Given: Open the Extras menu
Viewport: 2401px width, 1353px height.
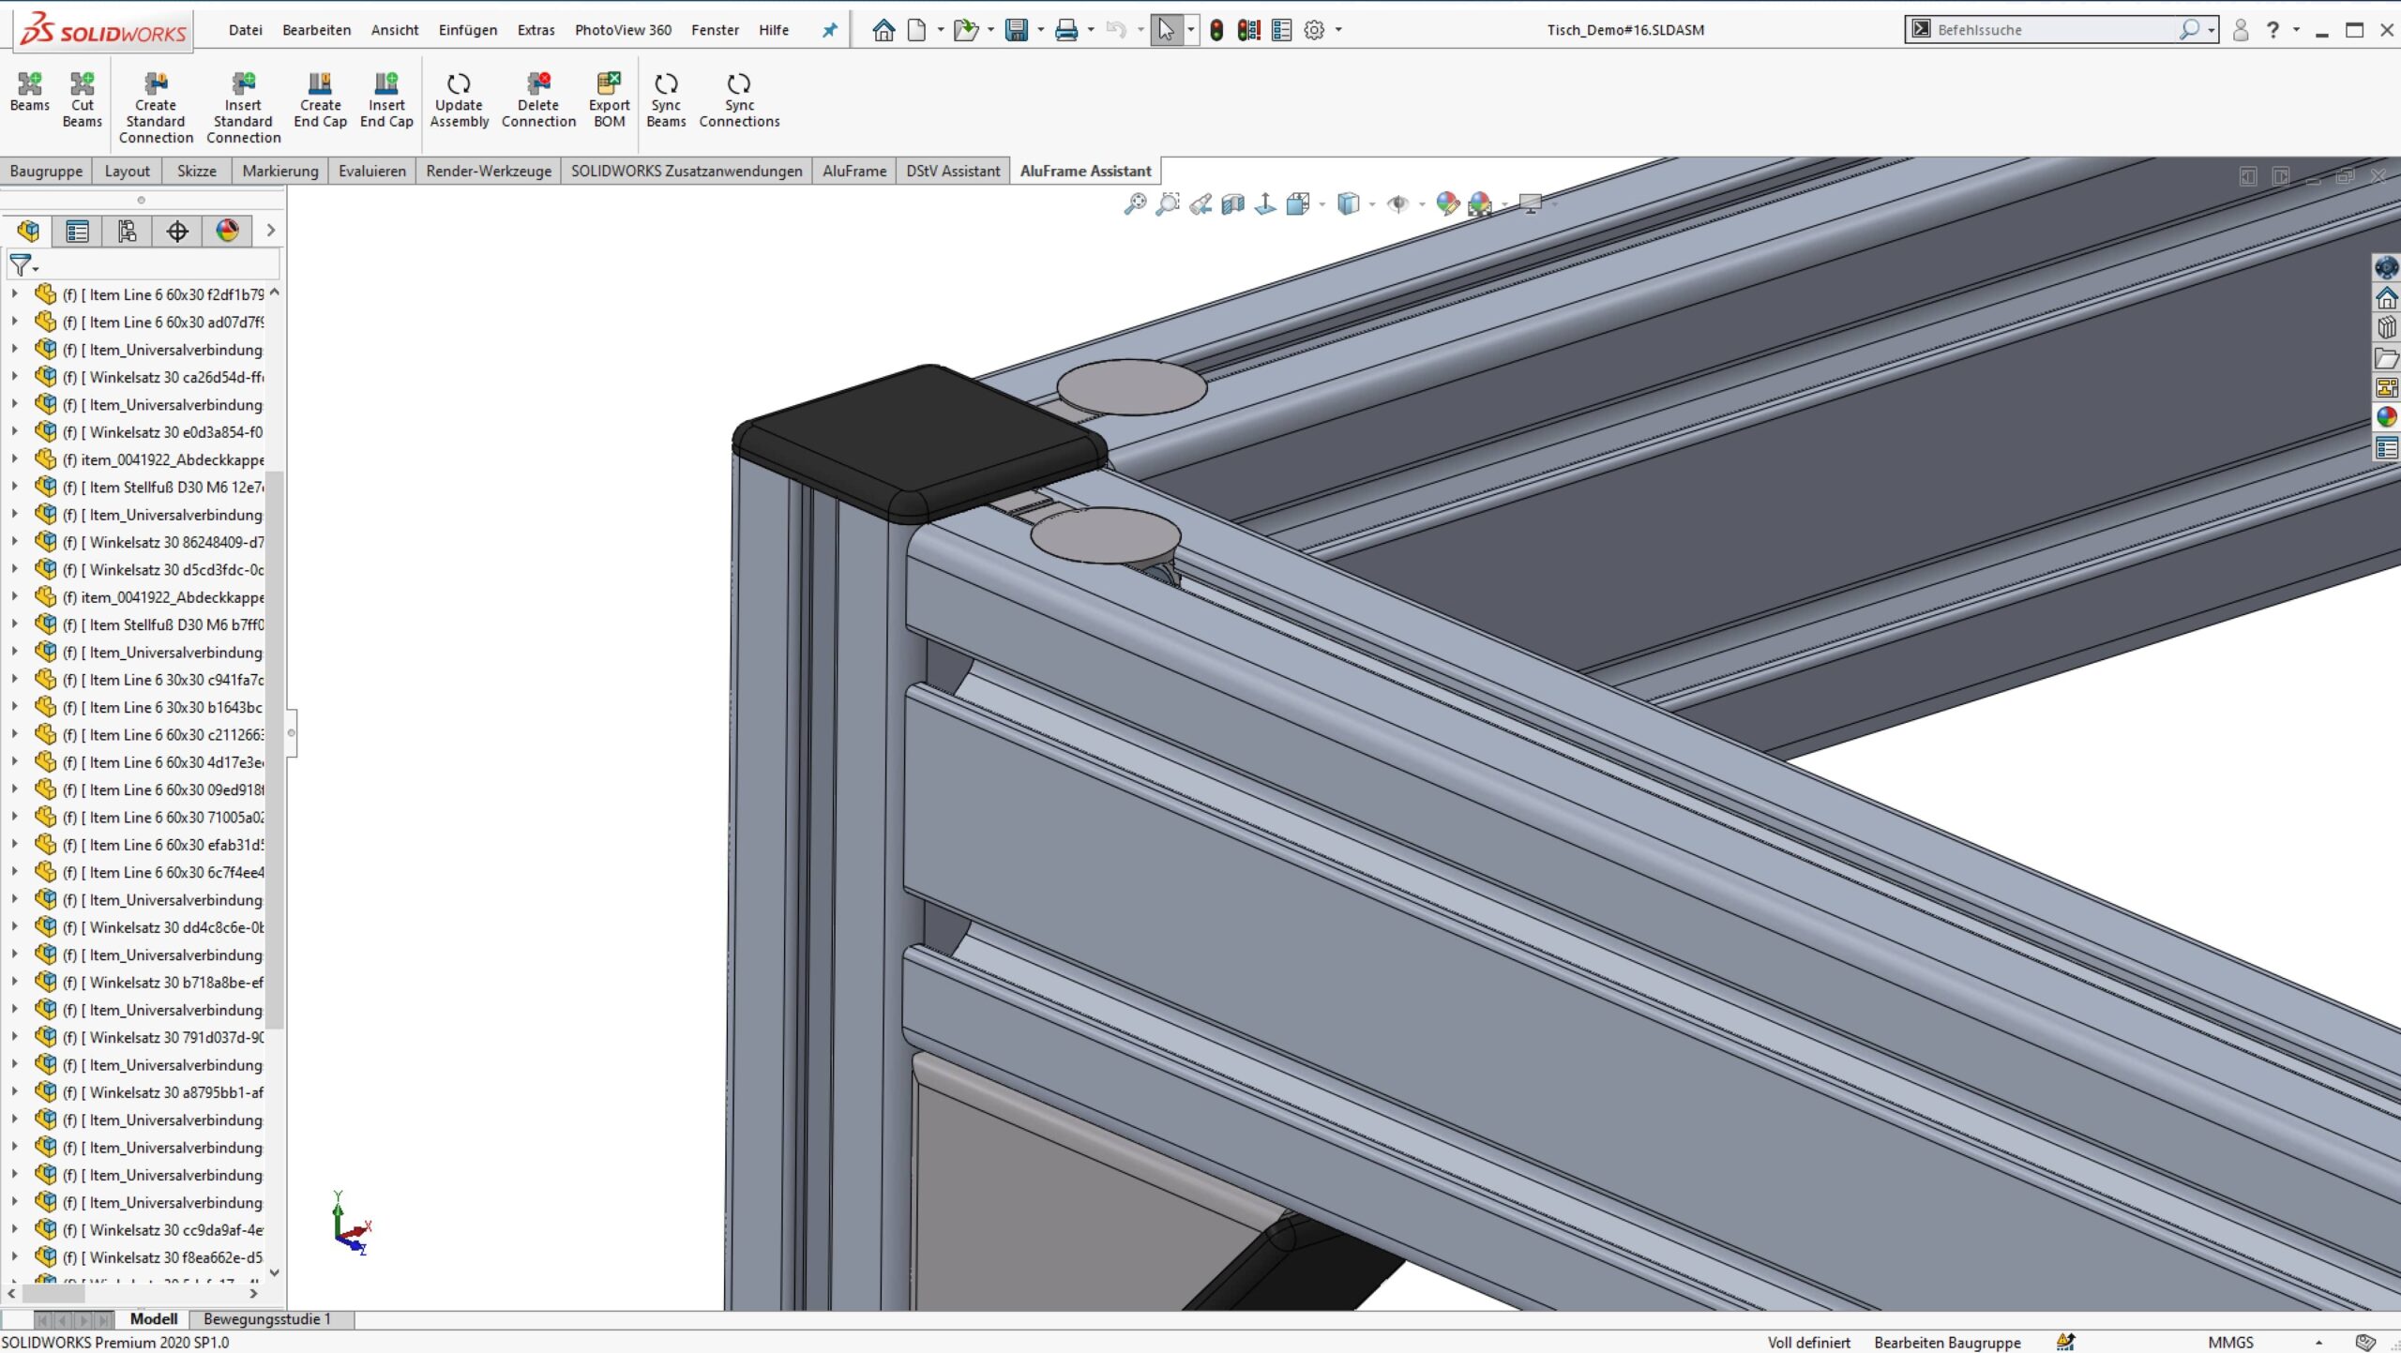Looking at the screenshot, I should click(533, 30).
